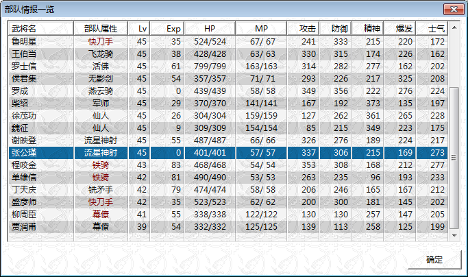Click the scrollbar down arrow
The width and height of the screenshot is (468, 277).
pos(454,235)
